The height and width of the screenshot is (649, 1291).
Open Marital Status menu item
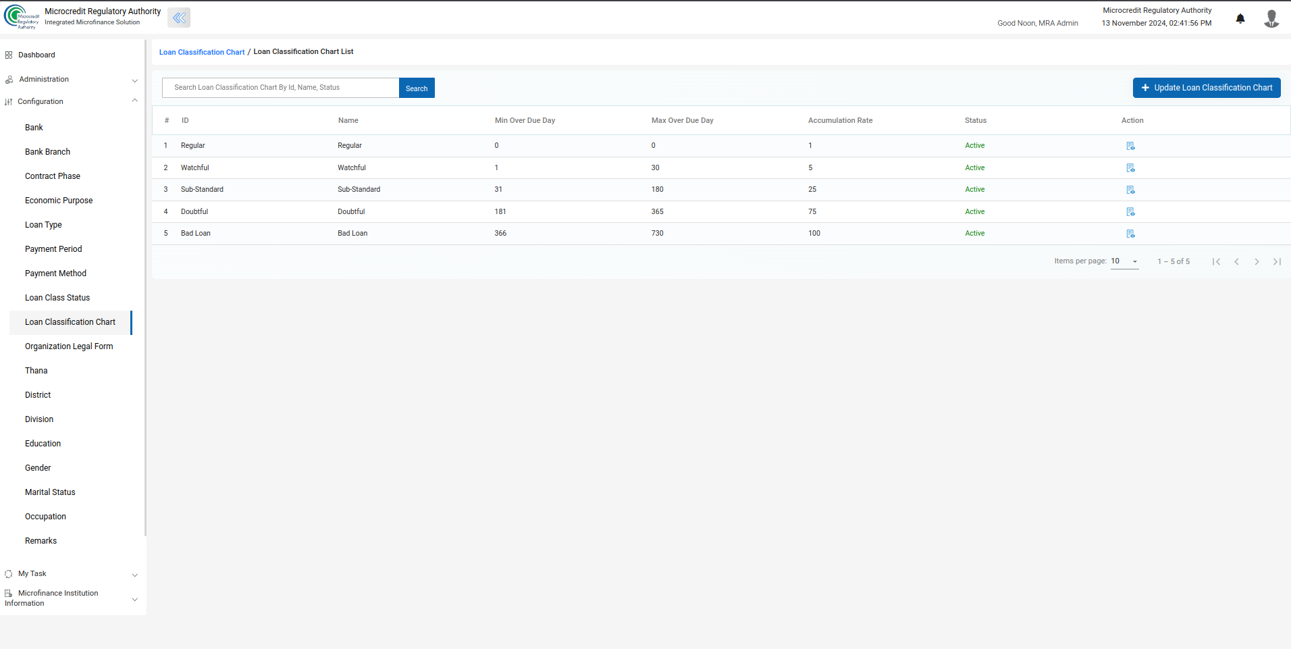click(x=50, y=492)
